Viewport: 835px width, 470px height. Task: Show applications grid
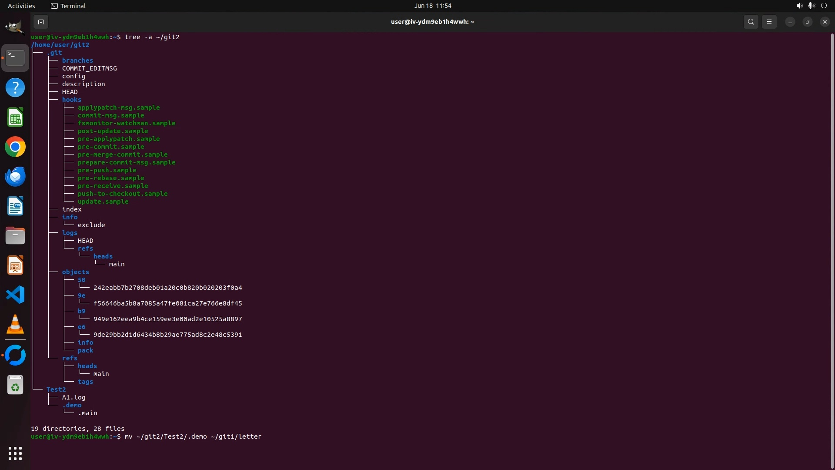coord(15,453)
